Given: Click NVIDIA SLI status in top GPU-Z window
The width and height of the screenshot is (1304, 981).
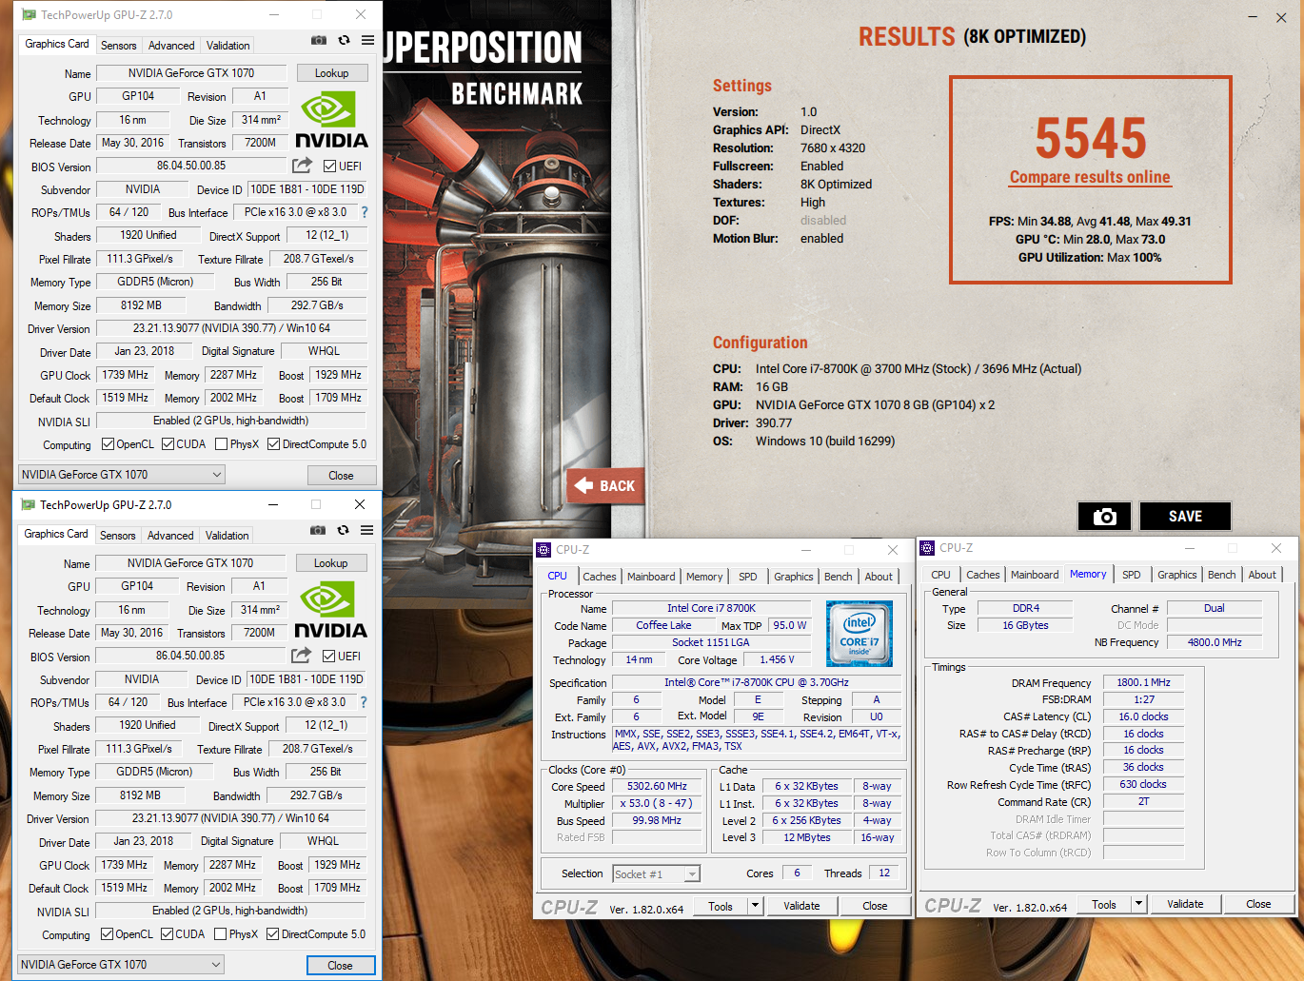Looking at the screenshot, I should (231, 421).
